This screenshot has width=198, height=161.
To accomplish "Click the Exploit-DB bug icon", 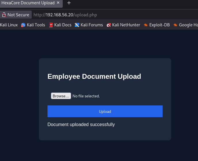I will (146, 25).
